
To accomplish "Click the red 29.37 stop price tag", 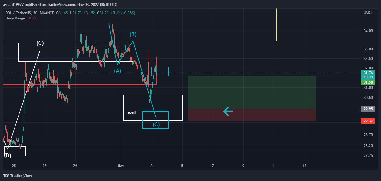I will pyautogui.click(x=368, y=121).
